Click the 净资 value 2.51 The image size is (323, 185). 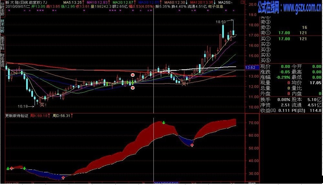286,105
